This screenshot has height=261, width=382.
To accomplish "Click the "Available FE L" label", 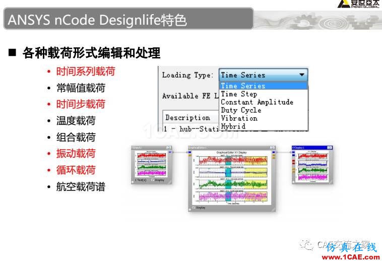I will [x=190, y=96].
